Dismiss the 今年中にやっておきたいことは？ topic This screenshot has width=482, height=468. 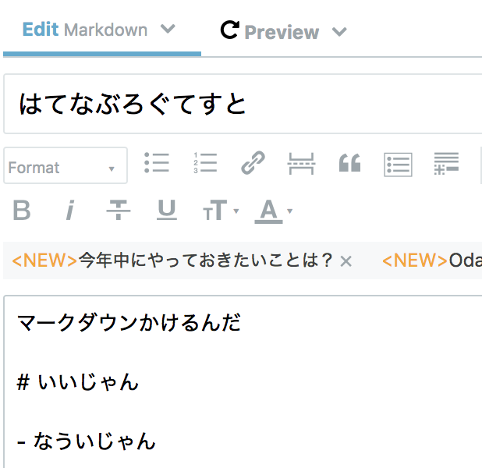(346, 261)
